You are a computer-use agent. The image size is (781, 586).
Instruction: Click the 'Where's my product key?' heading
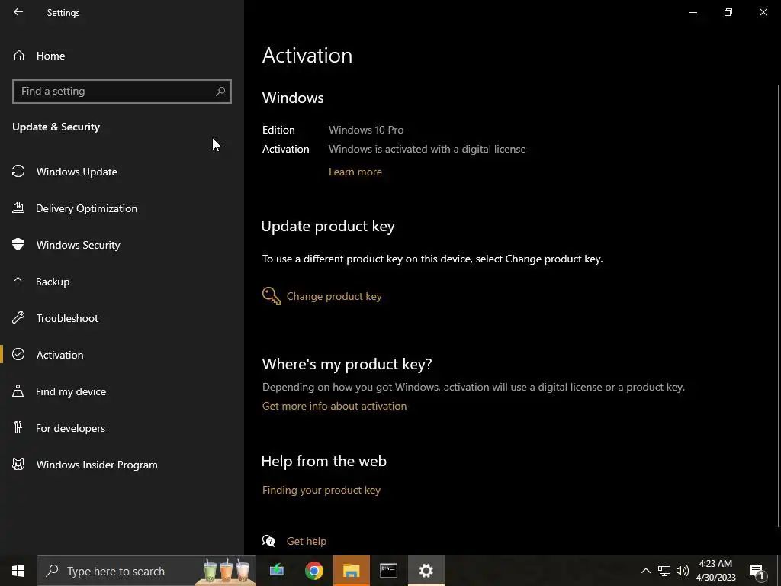coord(347,364)
